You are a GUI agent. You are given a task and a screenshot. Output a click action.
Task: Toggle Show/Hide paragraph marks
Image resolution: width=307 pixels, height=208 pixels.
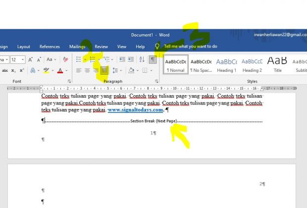(x=153, y=59)
